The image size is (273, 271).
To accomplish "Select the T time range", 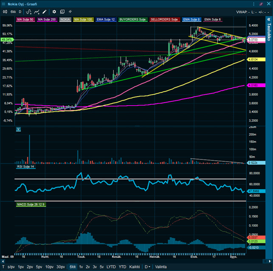I will pyautogui.click(x=3, y=267).
